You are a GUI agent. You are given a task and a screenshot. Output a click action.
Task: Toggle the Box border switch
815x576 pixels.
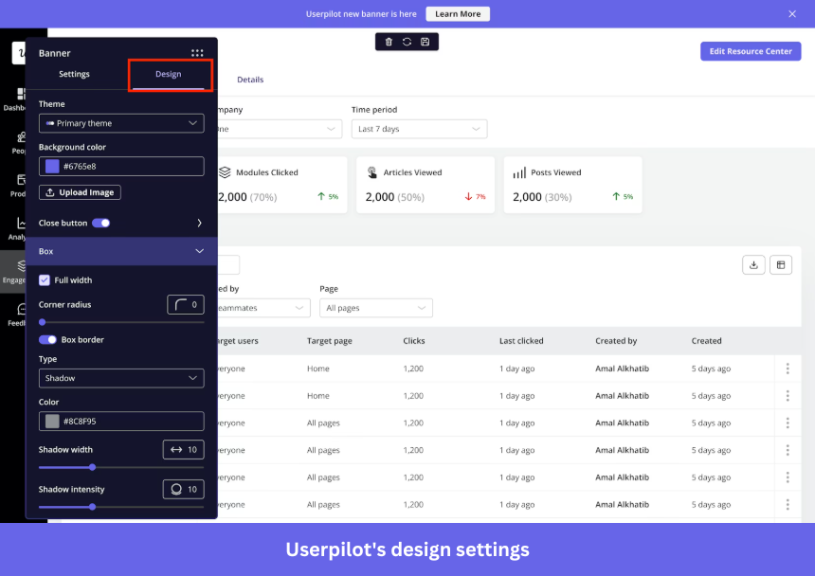click(x=47, y=340)
